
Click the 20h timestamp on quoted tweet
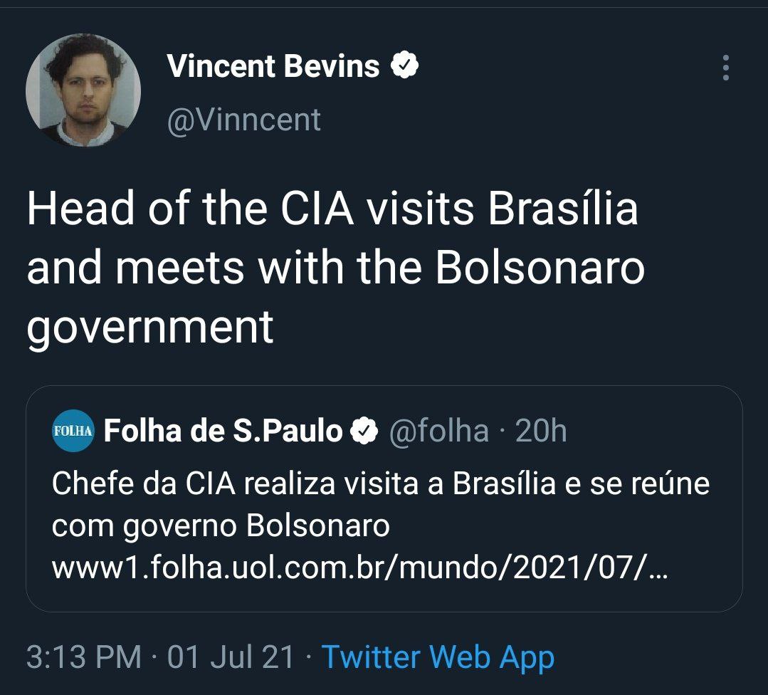click(541, 431)
